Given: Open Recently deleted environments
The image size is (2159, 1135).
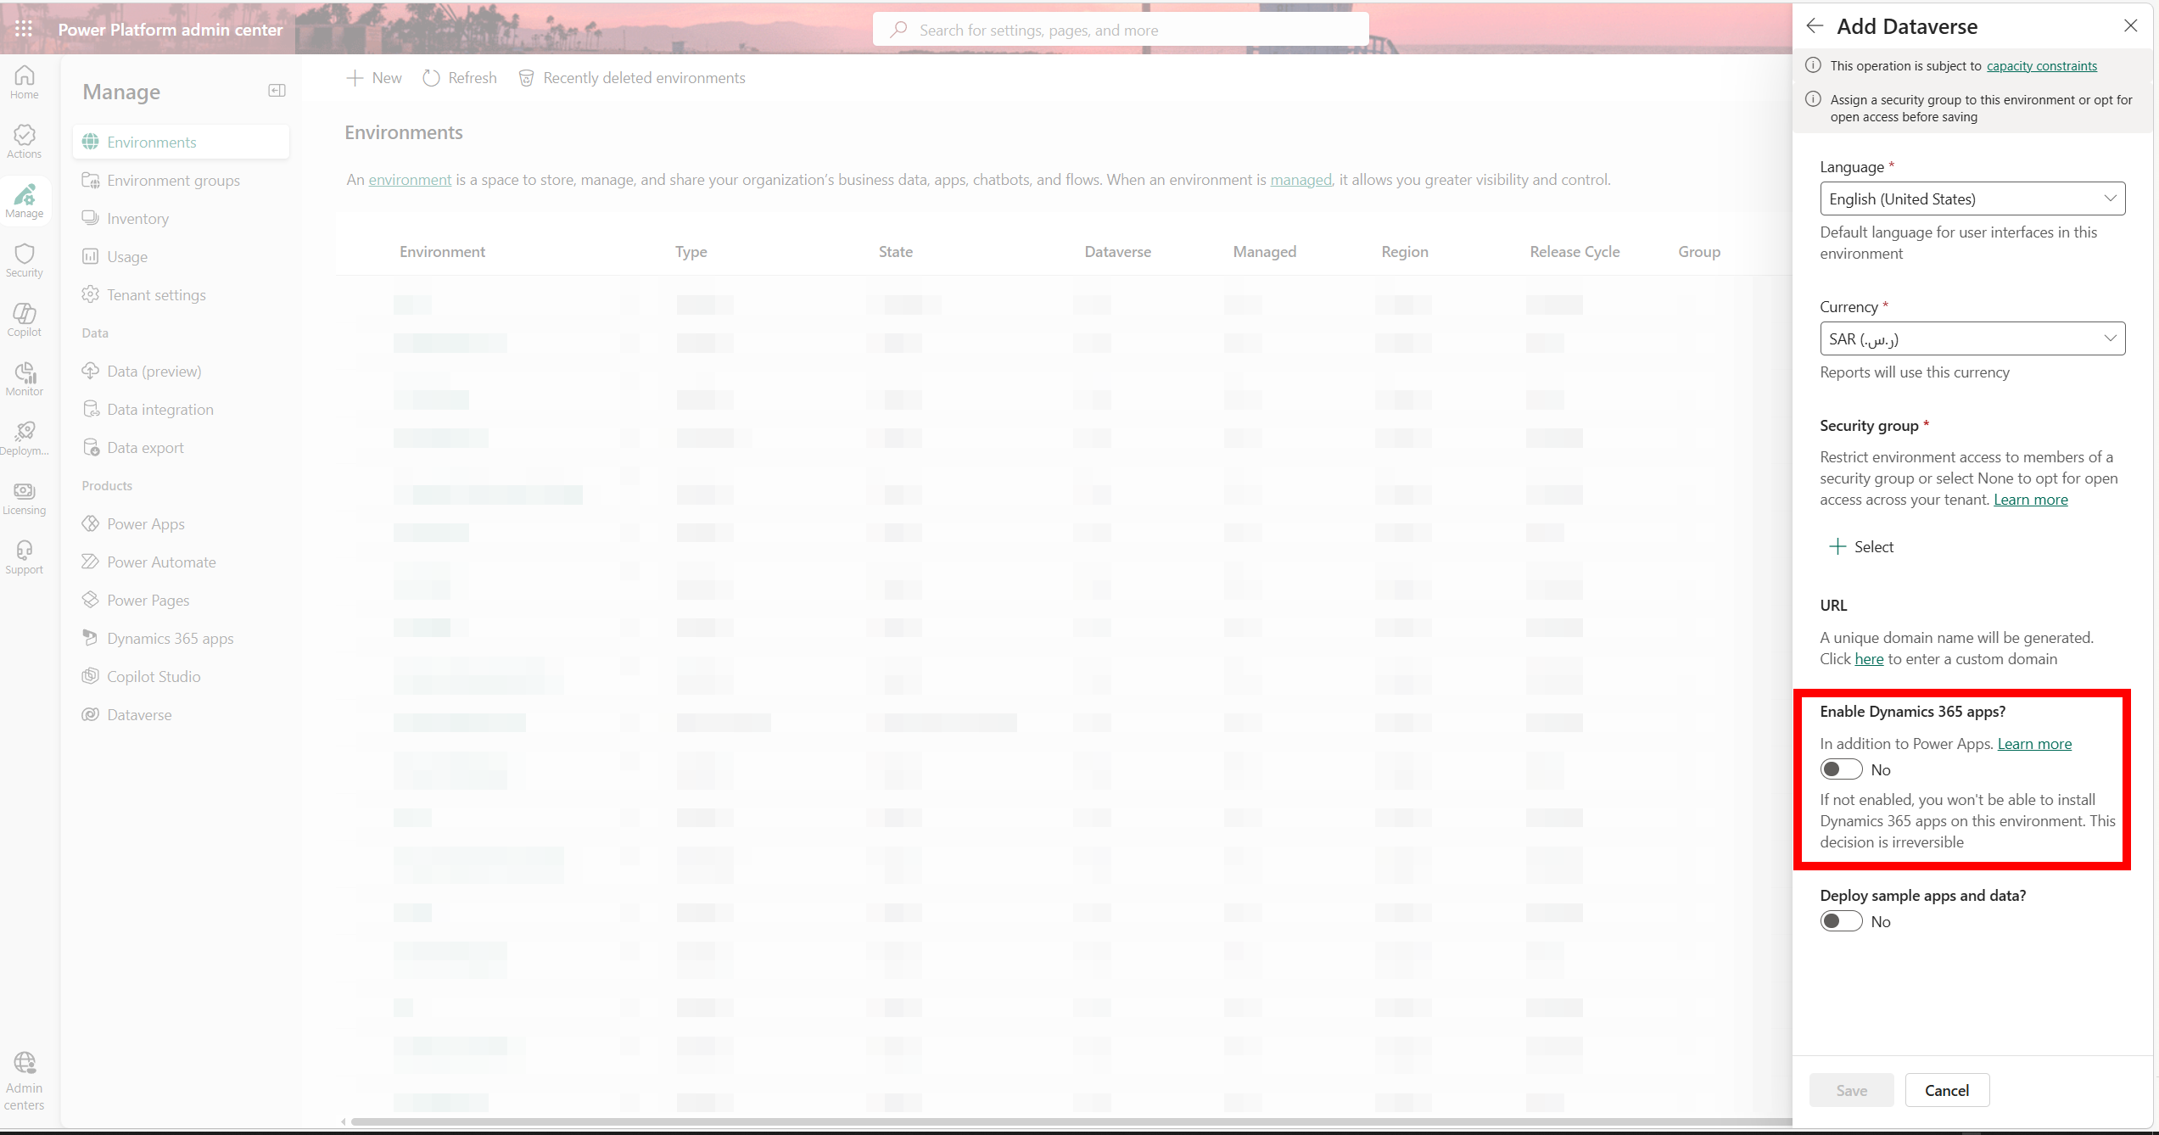Looking at the screenshot, I should [x=632, y=78].
